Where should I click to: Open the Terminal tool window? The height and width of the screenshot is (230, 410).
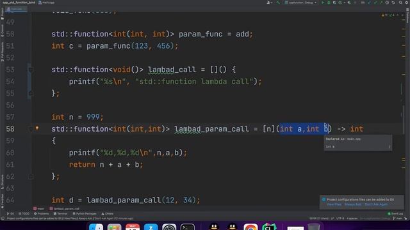60,213
